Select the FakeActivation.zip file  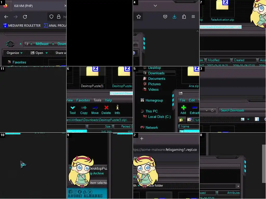[x=222, y=11]
